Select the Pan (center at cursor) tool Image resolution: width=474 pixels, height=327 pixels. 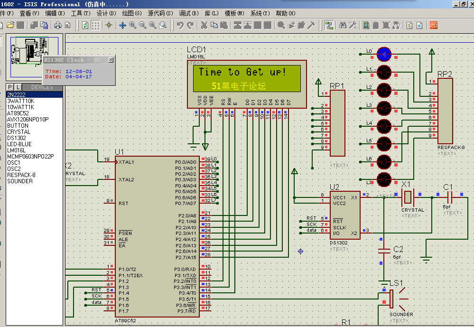pyautogui.click(x=122, y=25)
